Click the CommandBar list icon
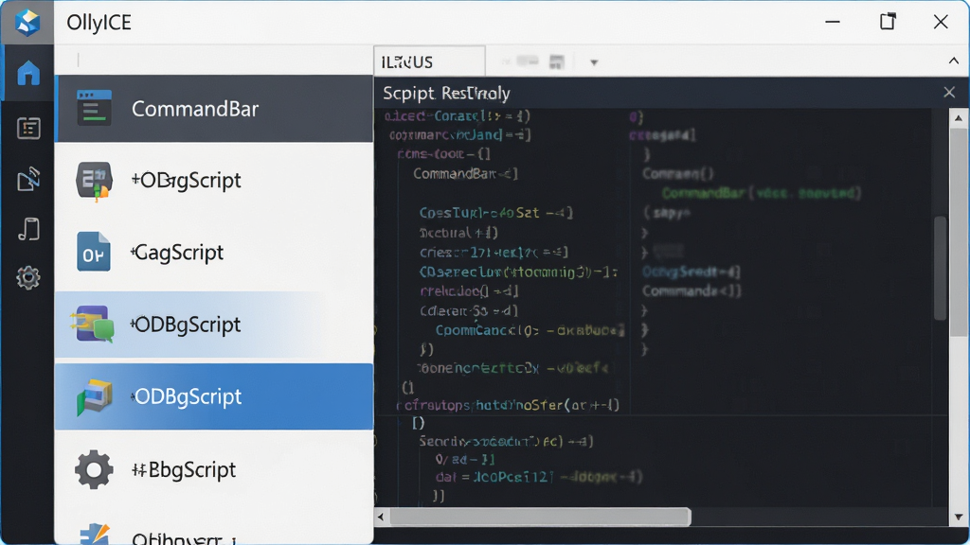 pyautogui.click(x=94, y=108)
